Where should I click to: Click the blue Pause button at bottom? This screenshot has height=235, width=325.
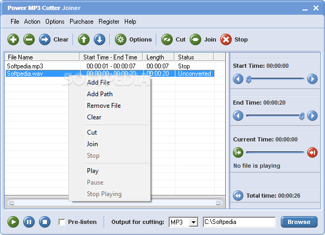[x=29, y=222]
